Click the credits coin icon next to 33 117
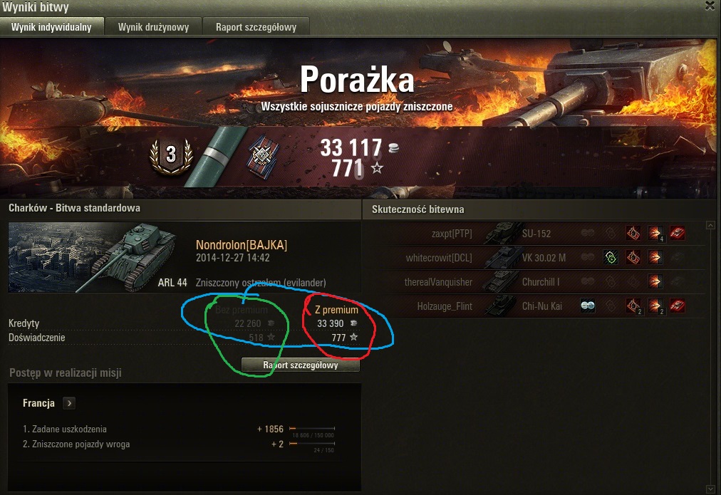The image size is (721, 495). coord(393,148)
